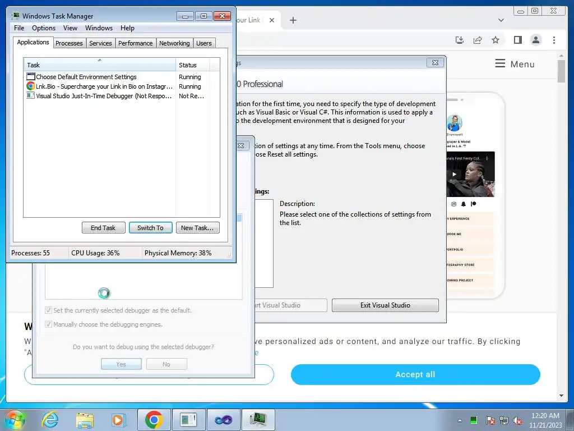Click the Visual Studio infinity taskbar icon
The height and width of the screenshot is (431, 574).
[224, 420]
